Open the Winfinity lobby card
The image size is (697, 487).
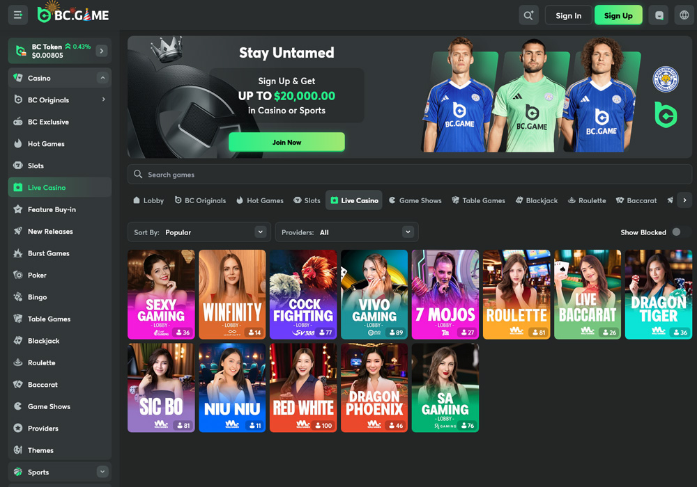point(232,294)
